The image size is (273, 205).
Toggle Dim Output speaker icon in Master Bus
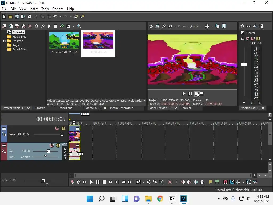[255, 26]
